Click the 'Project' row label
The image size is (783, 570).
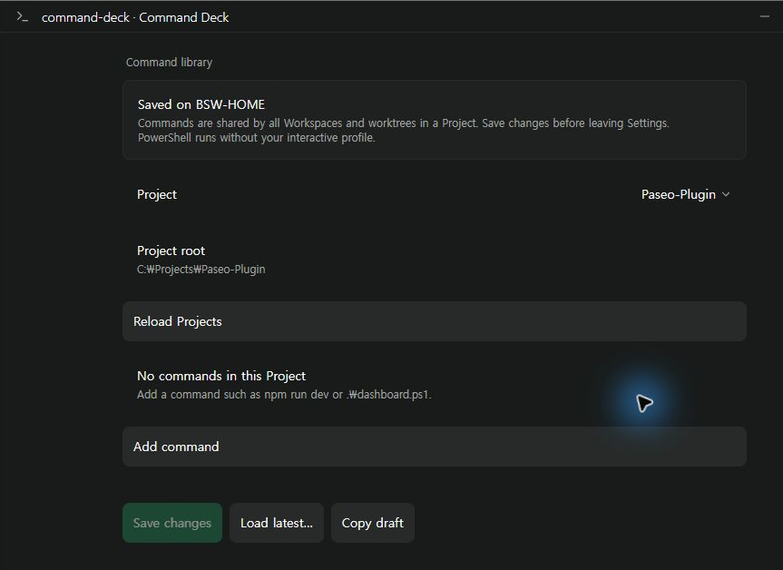[x=157, y=194]
